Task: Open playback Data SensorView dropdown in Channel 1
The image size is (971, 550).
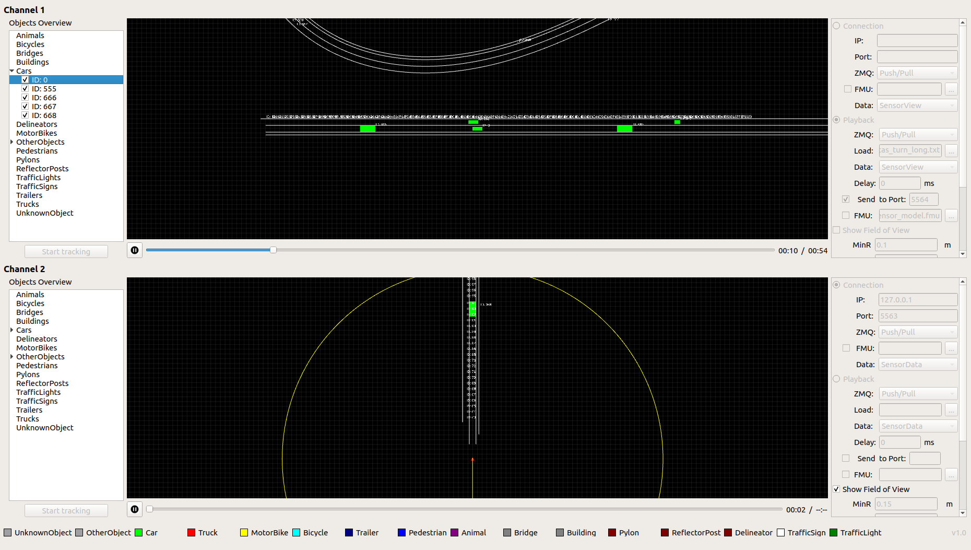Action: (x=918, y=167)
